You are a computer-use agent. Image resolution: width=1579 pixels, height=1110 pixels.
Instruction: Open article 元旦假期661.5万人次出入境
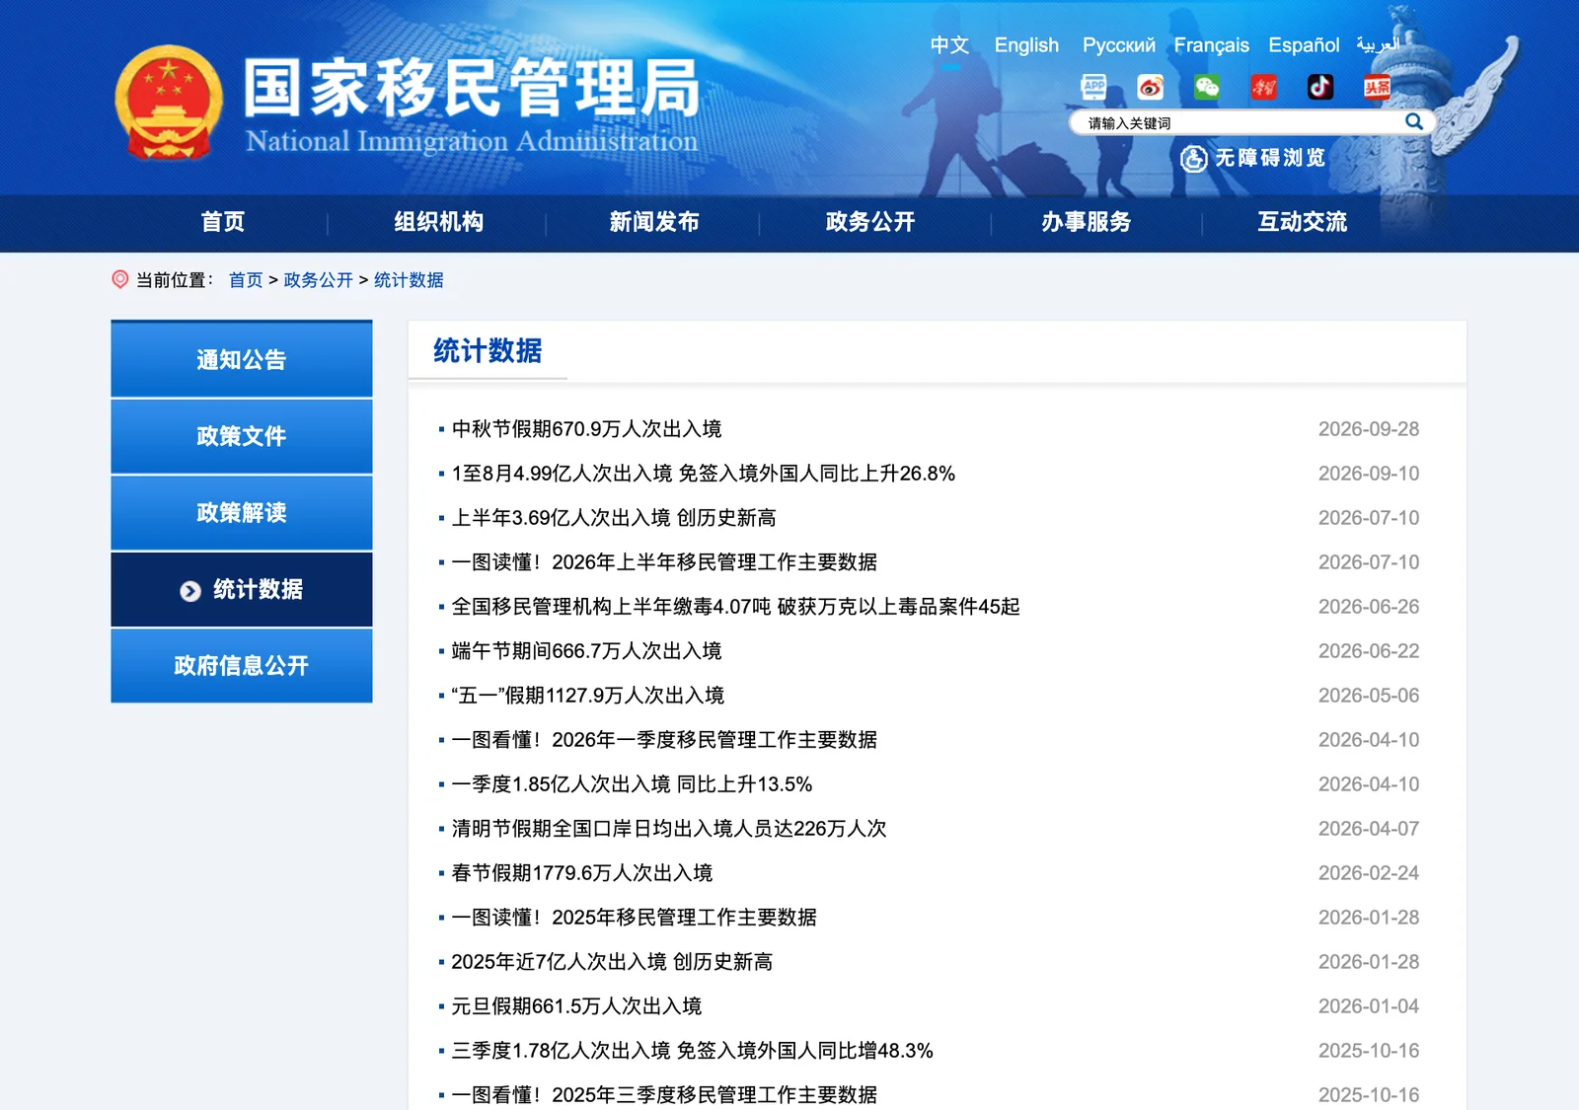coord(576,1006)
